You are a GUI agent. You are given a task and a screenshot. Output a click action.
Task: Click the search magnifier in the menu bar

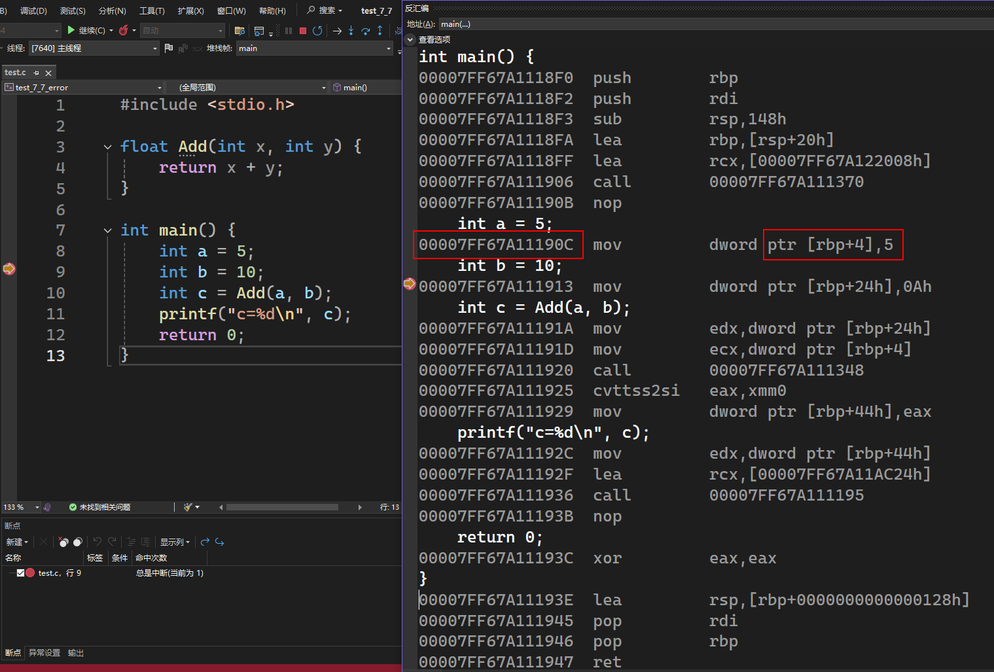[x=311, y=10]
